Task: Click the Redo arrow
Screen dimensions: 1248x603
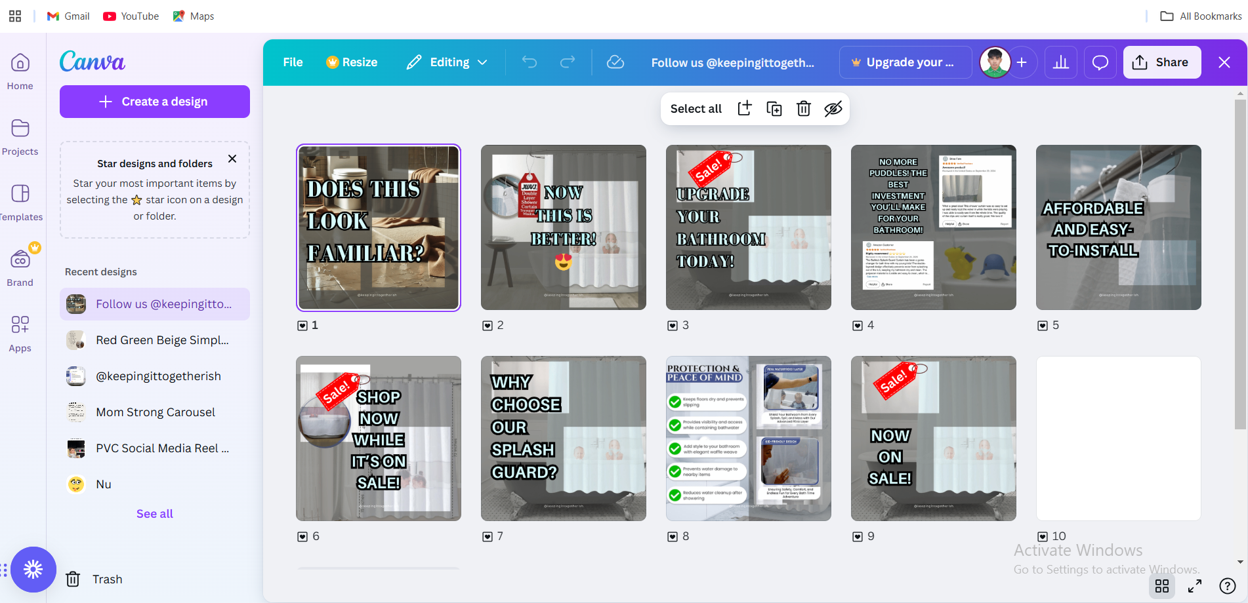Action: click(x=568, y=62)
